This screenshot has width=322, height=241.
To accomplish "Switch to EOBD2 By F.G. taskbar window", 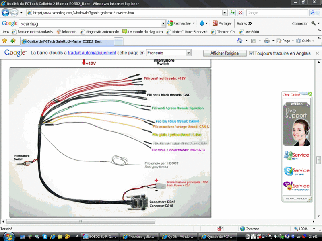I will pyautogui.click(x=100, y=237).
